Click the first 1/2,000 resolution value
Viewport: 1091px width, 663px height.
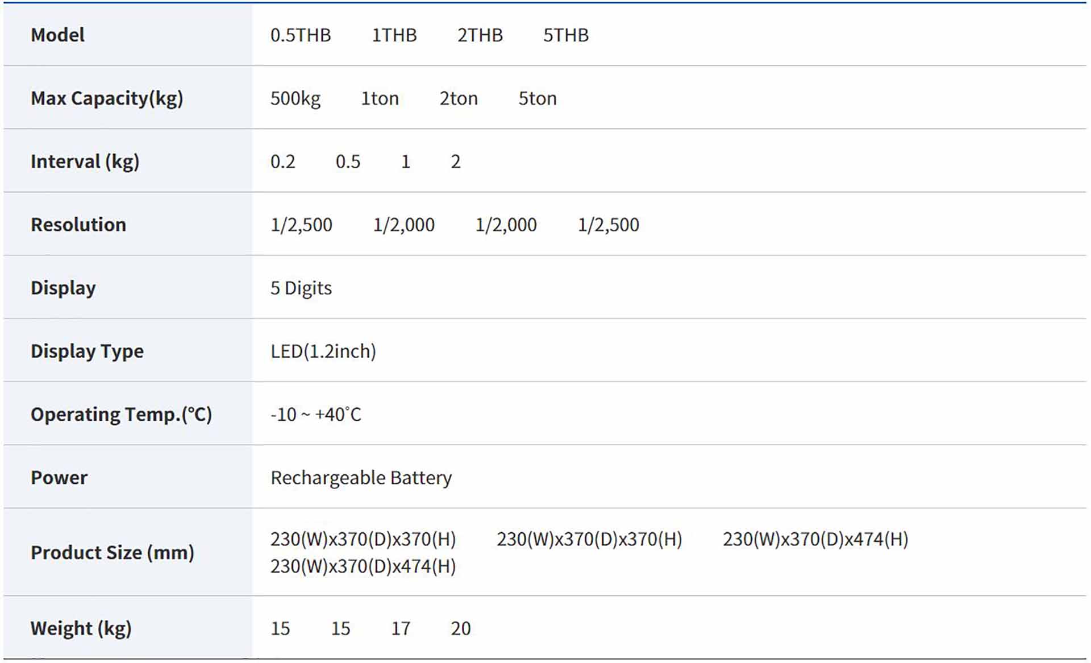coord(403,225)
